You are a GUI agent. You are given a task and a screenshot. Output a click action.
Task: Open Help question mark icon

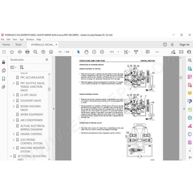point(165,44)
